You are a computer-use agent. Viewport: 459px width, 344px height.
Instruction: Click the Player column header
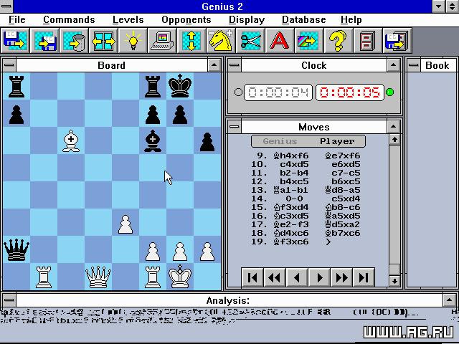[x=337, y=141]
